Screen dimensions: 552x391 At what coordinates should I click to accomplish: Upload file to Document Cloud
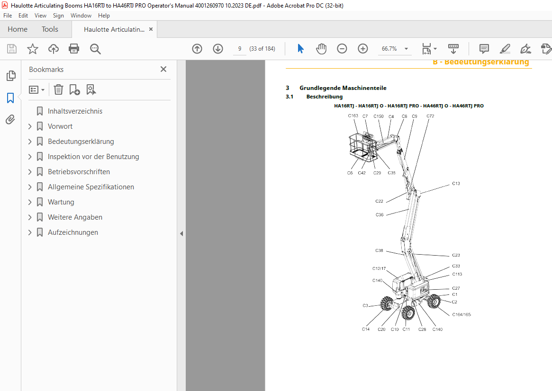click(x=53, y=49)
